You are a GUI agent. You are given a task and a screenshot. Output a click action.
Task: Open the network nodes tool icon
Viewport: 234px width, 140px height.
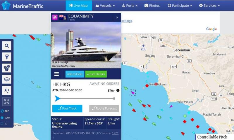click(7, 90)
